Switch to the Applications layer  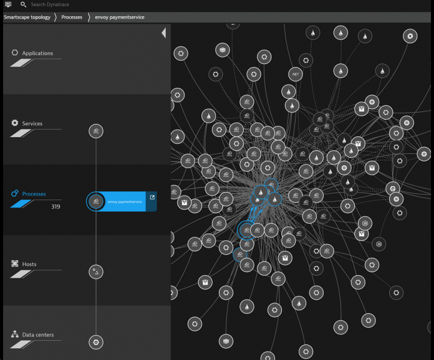[x=37, y=54]
